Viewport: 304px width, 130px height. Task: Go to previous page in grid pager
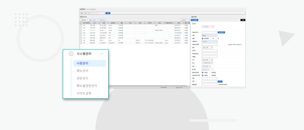(x=174, y=88)
